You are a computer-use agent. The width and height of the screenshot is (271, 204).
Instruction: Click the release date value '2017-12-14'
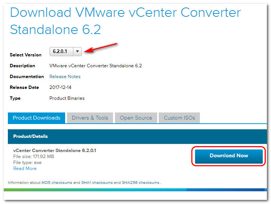tap(60, 87)
